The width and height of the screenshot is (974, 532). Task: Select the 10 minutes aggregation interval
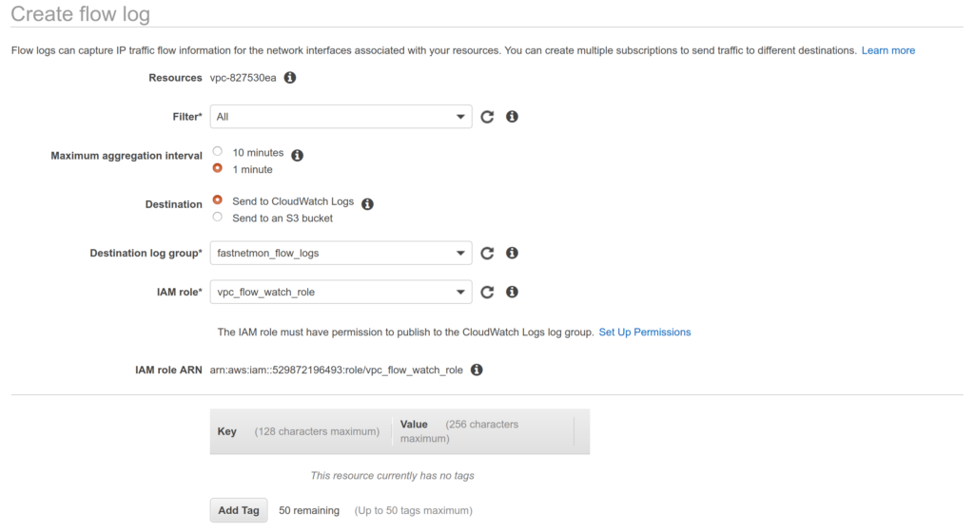[218, 151]
